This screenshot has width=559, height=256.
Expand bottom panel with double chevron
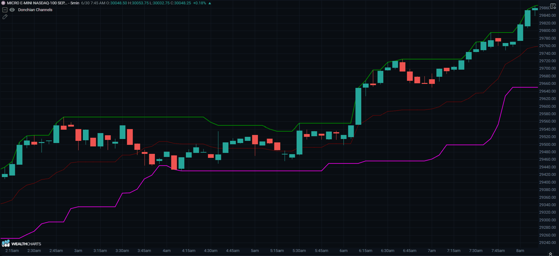tap(551, 254)
